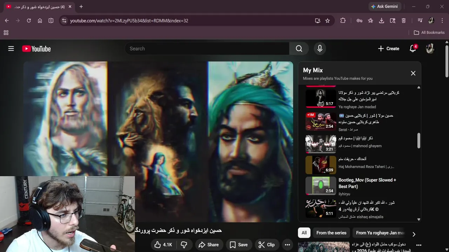The image size is (449, 252).
Task: Play the 6:09 Haj Mohammad Reza Taheri video
Action: click(x=359, y=165)
